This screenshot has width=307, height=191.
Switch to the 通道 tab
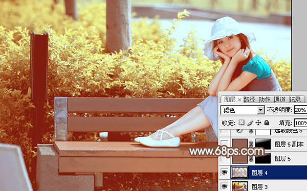(279, 100)
